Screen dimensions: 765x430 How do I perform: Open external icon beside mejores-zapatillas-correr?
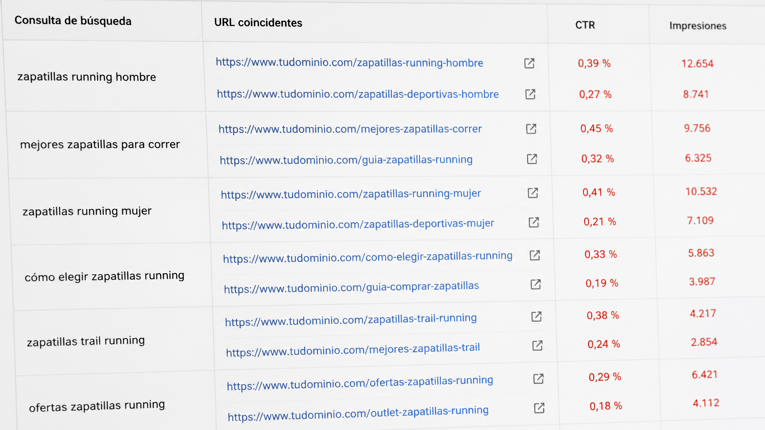[x=531, y=129]
